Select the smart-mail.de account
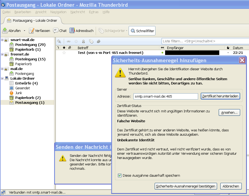This screenshot has width=249, height=196. (x=23, y=40)
